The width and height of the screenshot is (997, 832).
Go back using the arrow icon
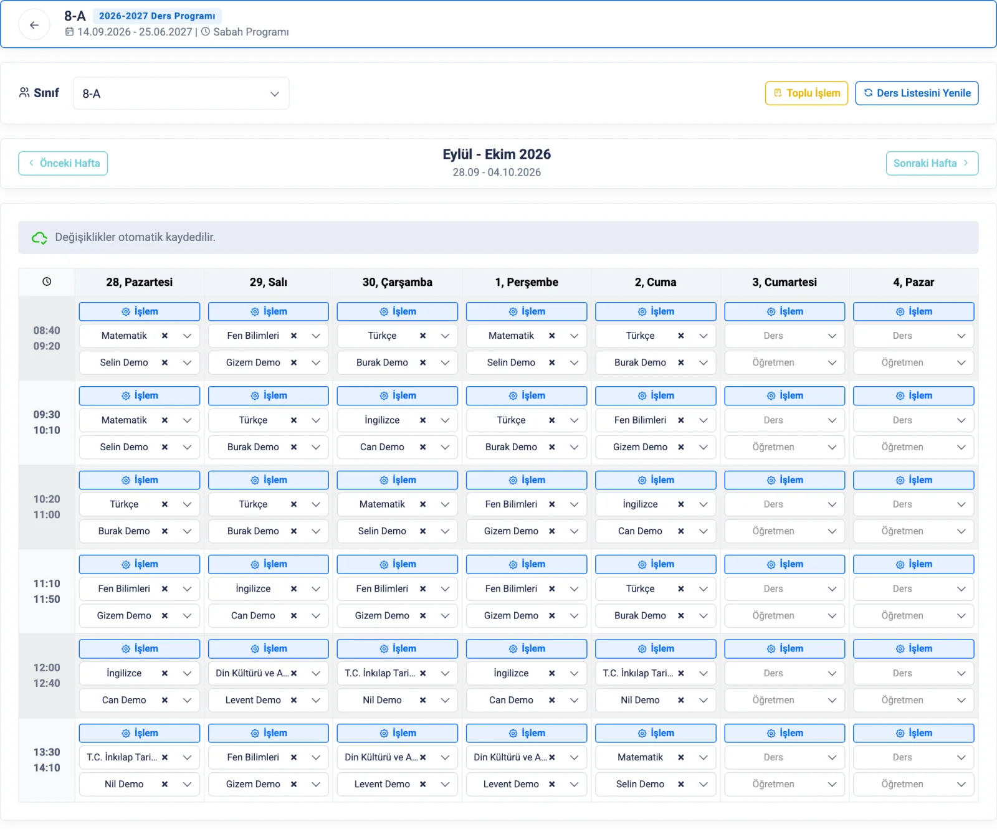click(x=34, y=25)
